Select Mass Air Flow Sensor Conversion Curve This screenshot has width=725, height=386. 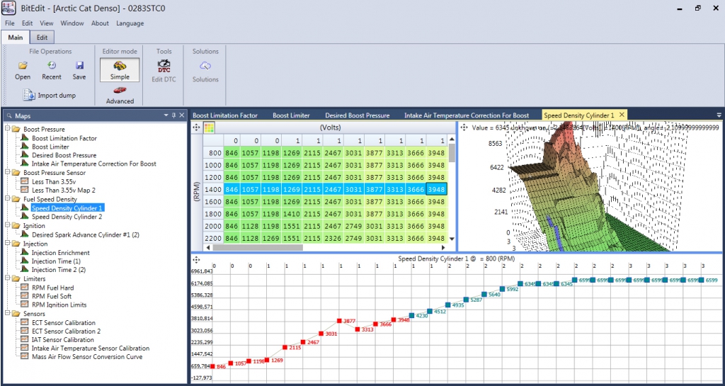tap(87, 357)
